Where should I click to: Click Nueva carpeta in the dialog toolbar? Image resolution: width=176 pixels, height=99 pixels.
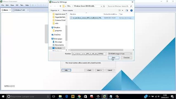[68, 10]
